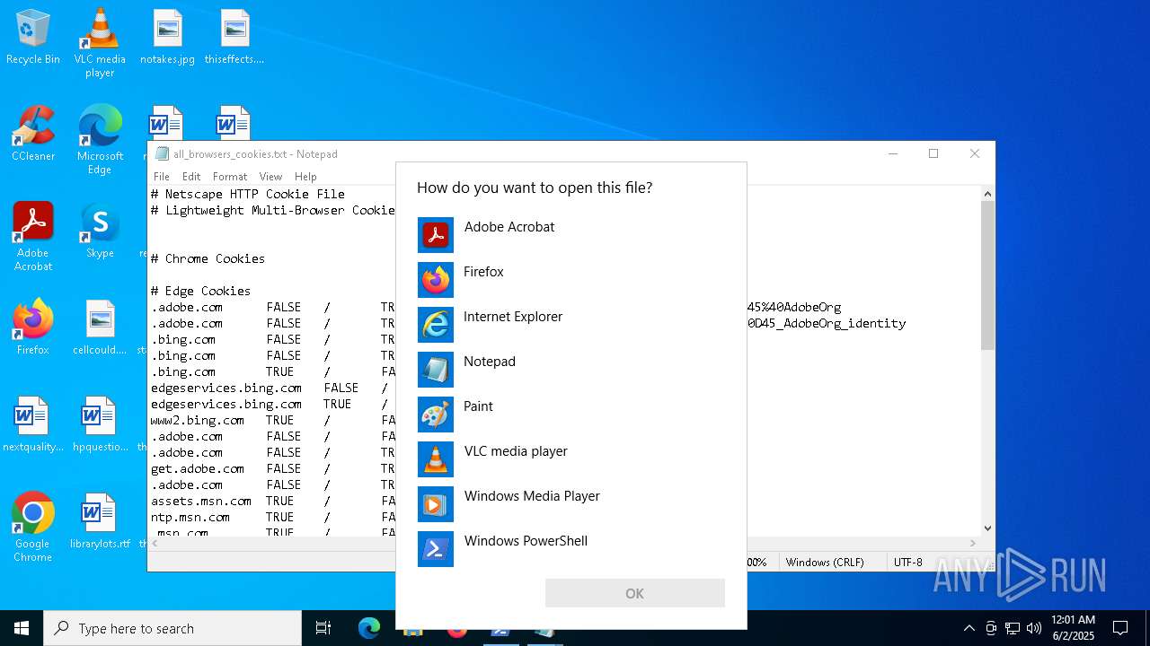This screenshot has height=646, width=1150.
Task: Confirm the dialog with the OK button
Action: click(634, 593)
